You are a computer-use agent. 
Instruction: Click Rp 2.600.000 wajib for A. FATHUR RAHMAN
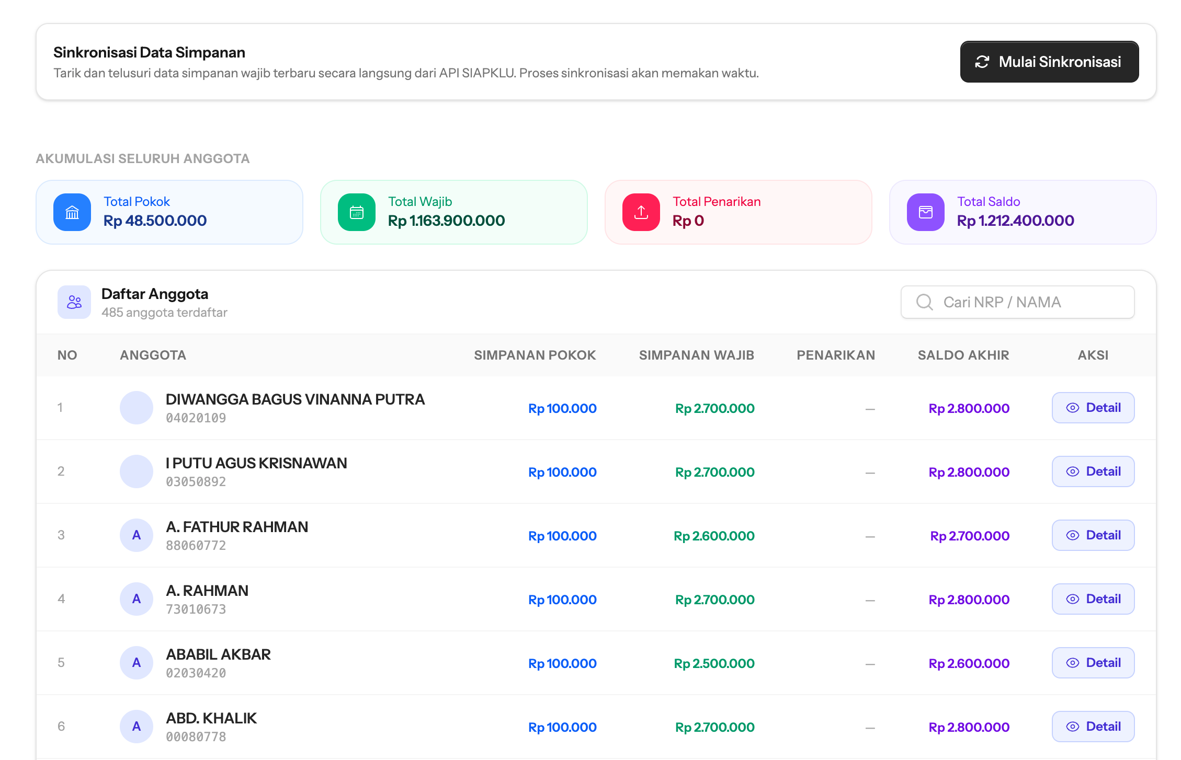coord(714,536)
